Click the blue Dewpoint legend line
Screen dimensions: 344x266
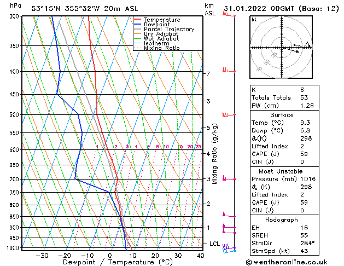click(x=138, y=25)
